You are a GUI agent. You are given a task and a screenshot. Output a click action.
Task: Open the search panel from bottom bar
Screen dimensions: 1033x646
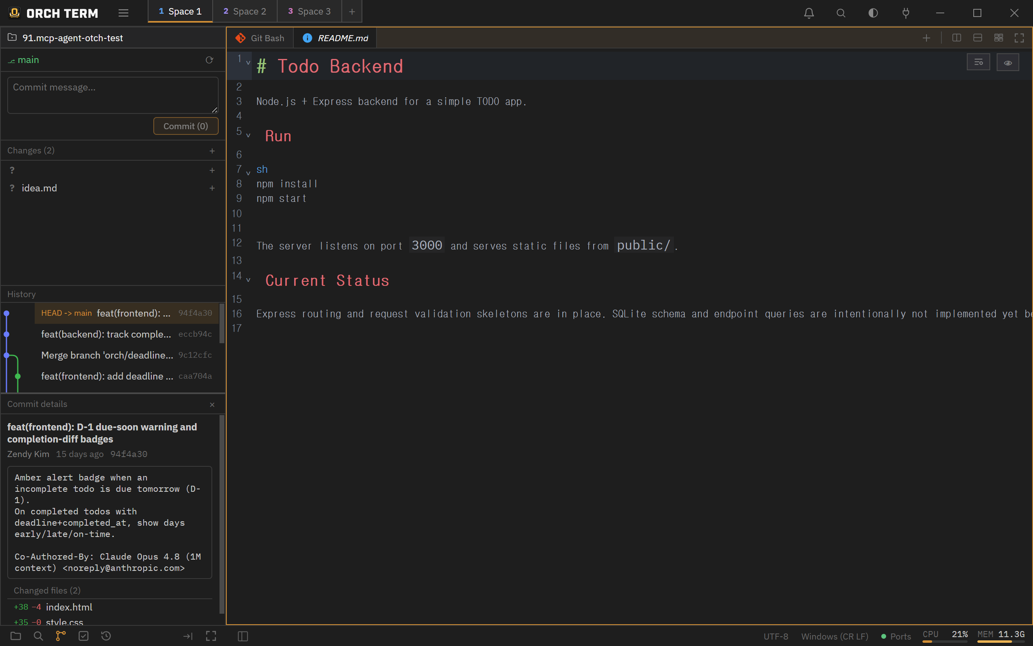[38, 636]
